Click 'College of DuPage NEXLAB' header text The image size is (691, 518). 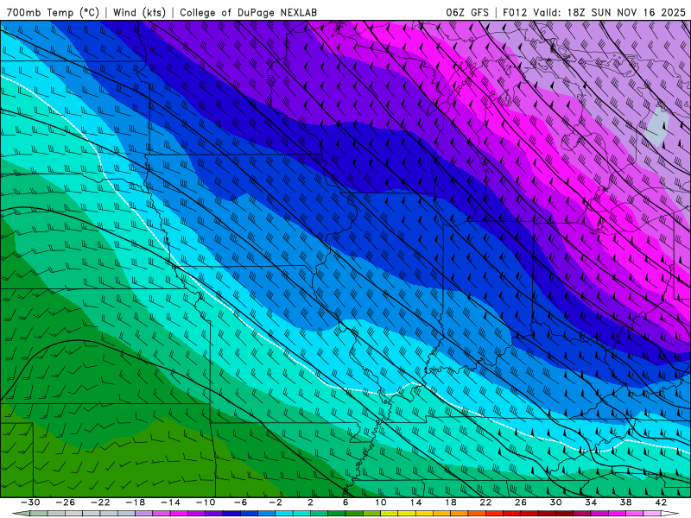pyautogui.click(x=249, y=13)
